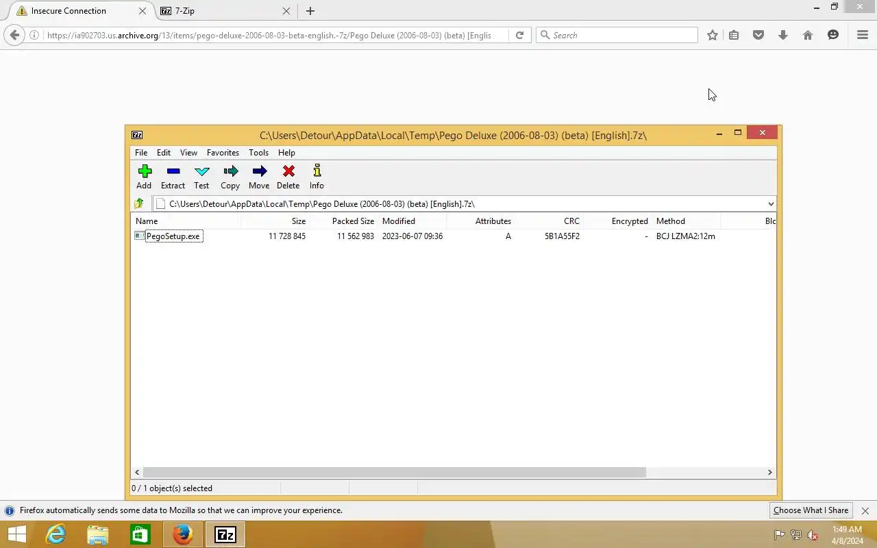Click the 5B1A55F2 CRC value
The height and width of the screenshot is (548, 877).
point(562,236)
